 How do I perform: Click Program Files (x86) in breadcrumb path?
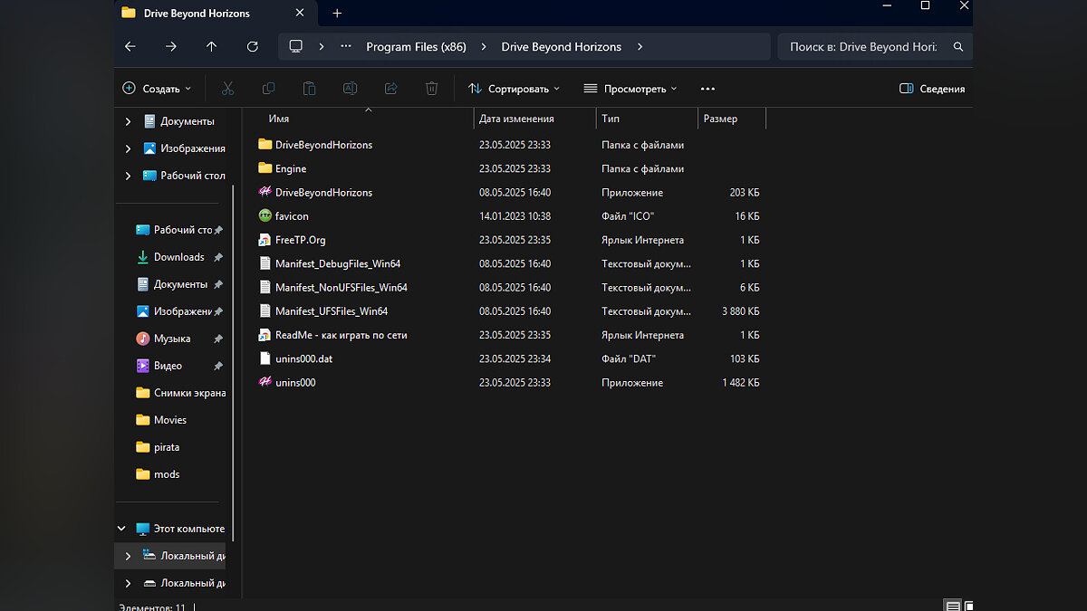416,47
